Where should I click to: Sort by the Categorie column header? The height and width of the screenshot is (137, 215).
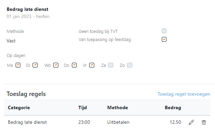coord(19,107)
